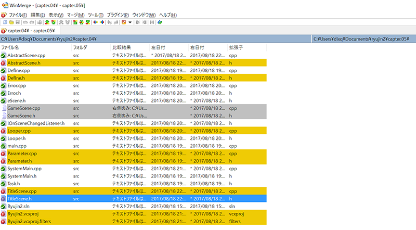
Task: Open the プラグイン(P) menu
Action: click(118, 15)
